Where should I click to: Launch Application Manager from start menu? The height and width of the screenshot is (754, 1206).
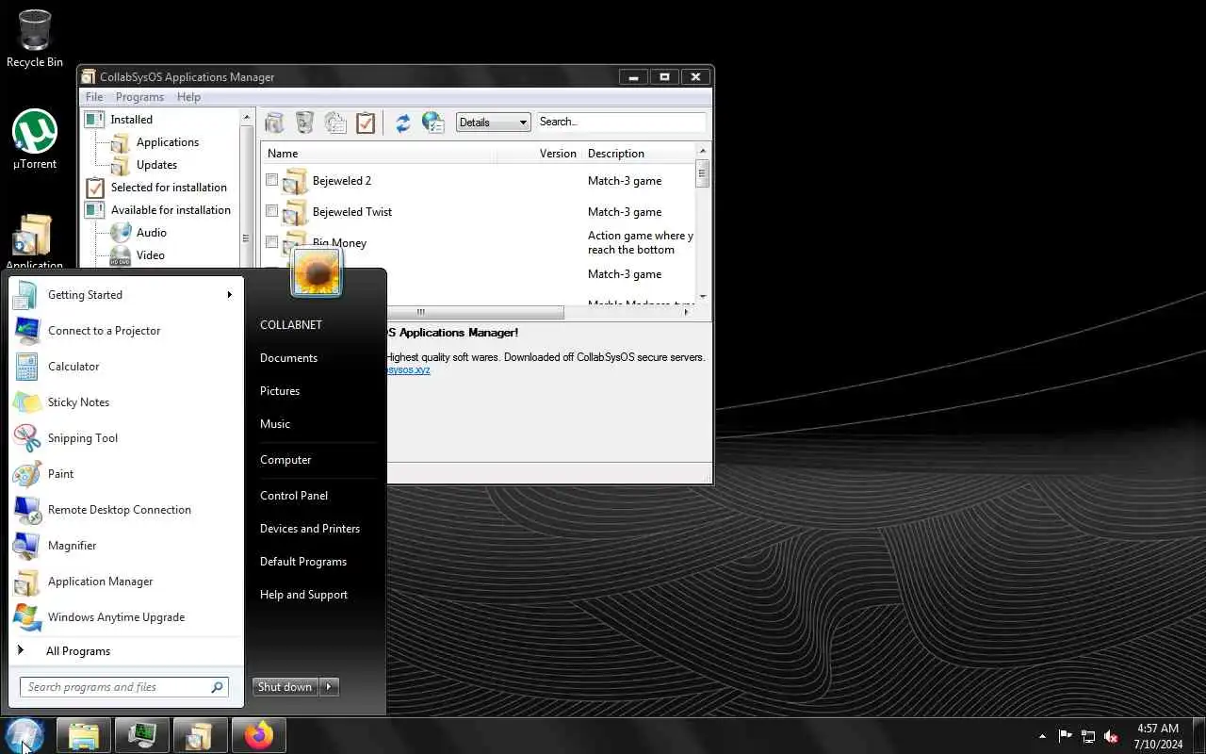point(124,582)
